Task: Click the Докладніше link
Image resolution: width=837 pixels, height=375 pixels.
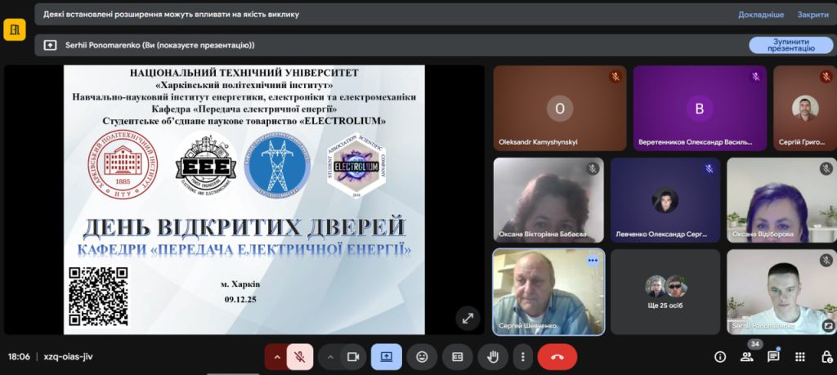Action: (761, 15)
